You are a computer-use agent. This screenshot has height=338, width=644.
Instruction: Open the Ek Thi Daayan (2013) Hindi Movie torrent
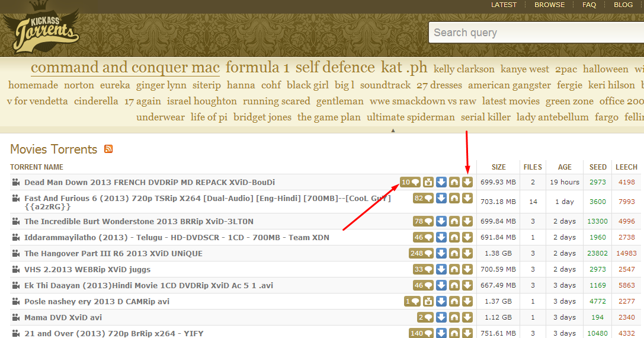pos(149,285)
